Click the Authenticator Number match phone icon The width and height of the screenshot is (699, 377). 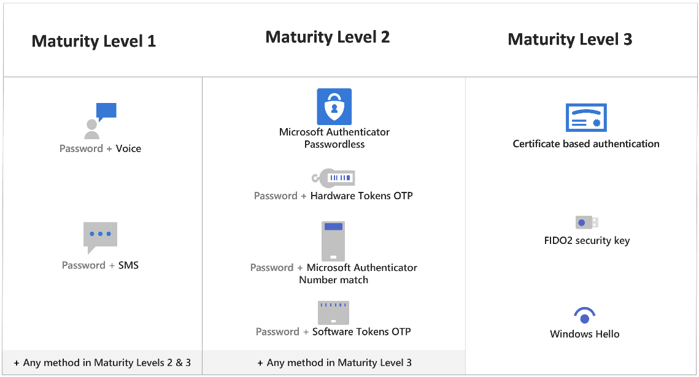click(x=333, y=241)
